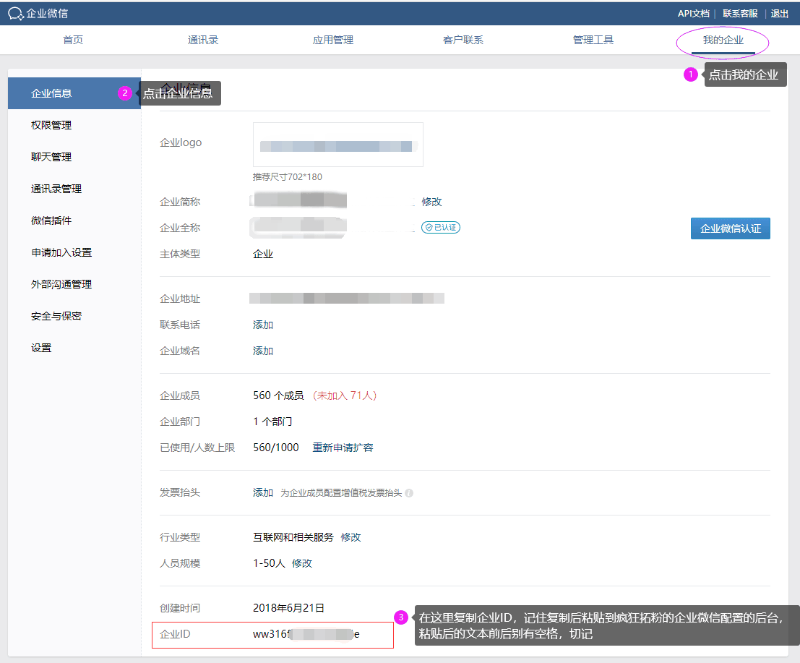Click the 主体类型 value 企业
Screen dimensions: 800x663
point(263,254)
